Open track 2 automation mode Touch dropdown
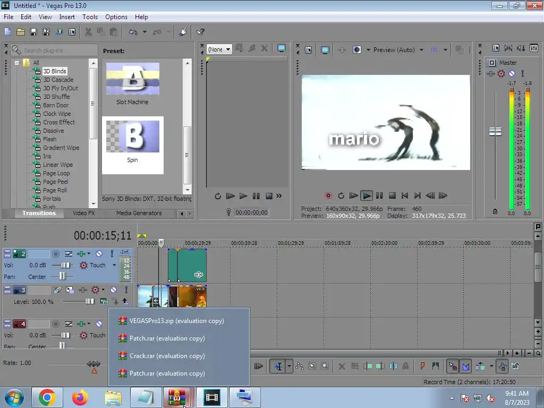The image size is (544, 408). [114, 265]
